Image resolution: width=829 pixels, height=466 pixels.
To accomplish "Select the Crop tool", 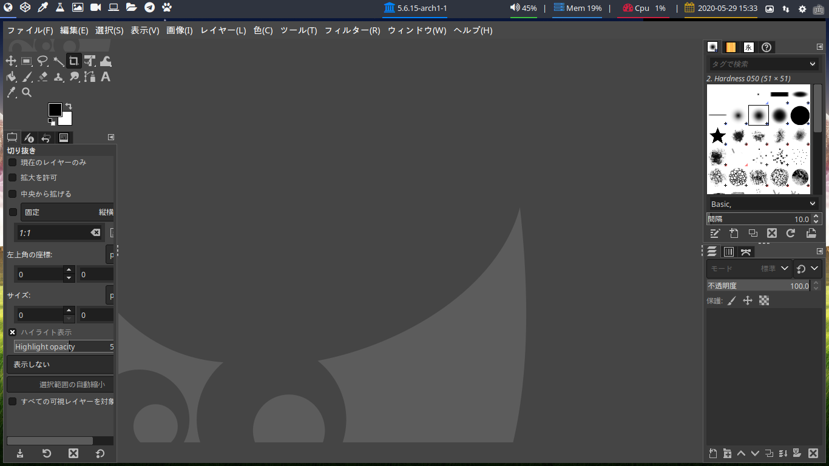I will point(74,61).
